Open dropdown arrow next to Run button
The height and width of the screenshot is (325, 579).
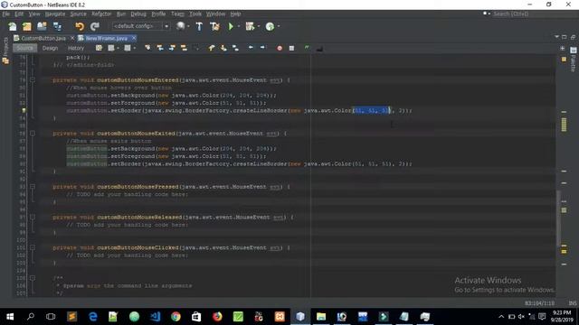pos(239,26)
